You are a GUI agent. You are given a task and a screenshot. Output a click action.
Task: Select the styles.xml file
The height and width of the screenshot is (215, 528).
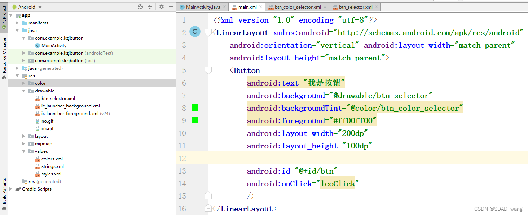pyautogui.click(x=51, y=174)
